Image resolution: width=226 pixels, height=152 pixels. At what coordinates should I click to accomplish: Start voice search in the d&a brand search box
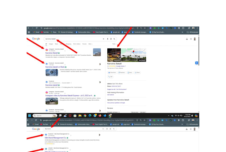point(107,129)
